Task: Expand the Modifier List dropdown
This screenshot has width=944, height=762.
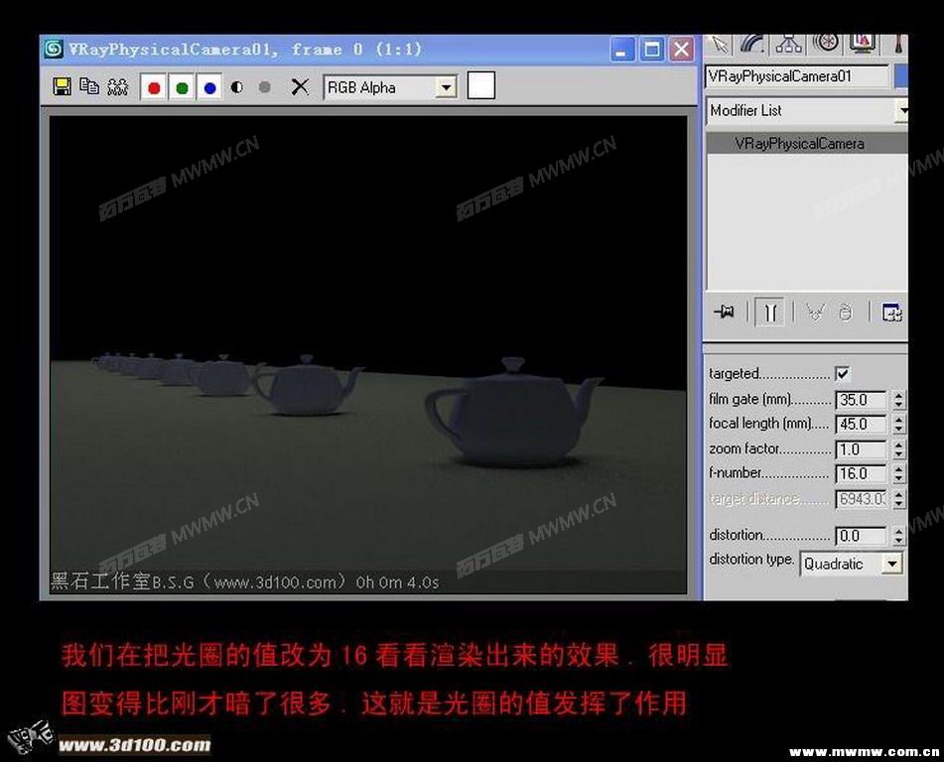Action: click(x=807, y=111)
